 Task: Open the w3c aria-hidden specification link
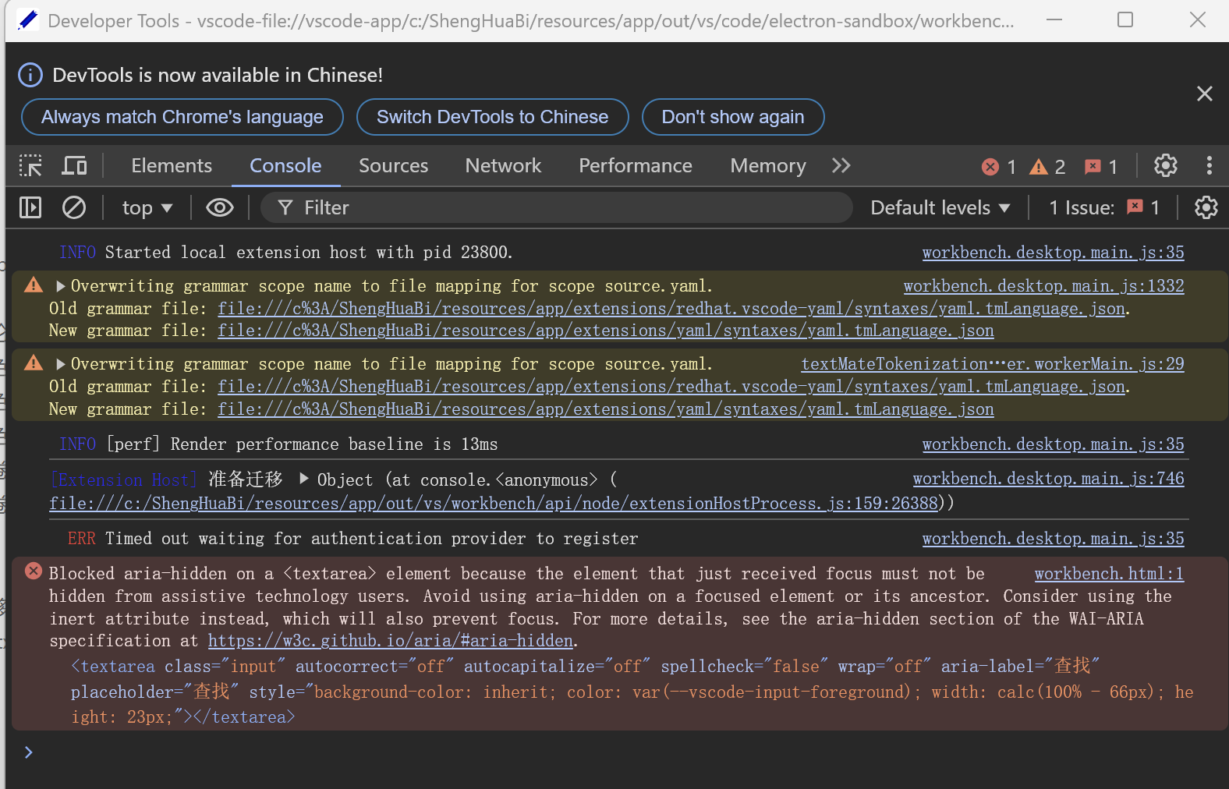[x=390, y=641]
